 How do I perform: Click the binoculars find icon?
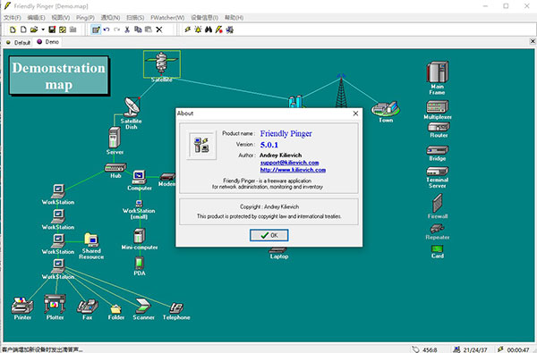pos(209,29)
